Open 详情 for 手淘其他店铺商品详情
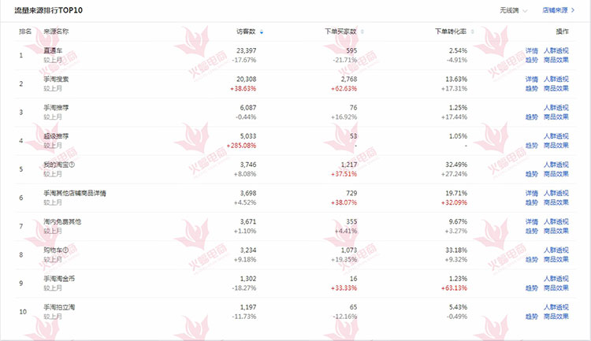The image size is (591, 341). [532, 193]
